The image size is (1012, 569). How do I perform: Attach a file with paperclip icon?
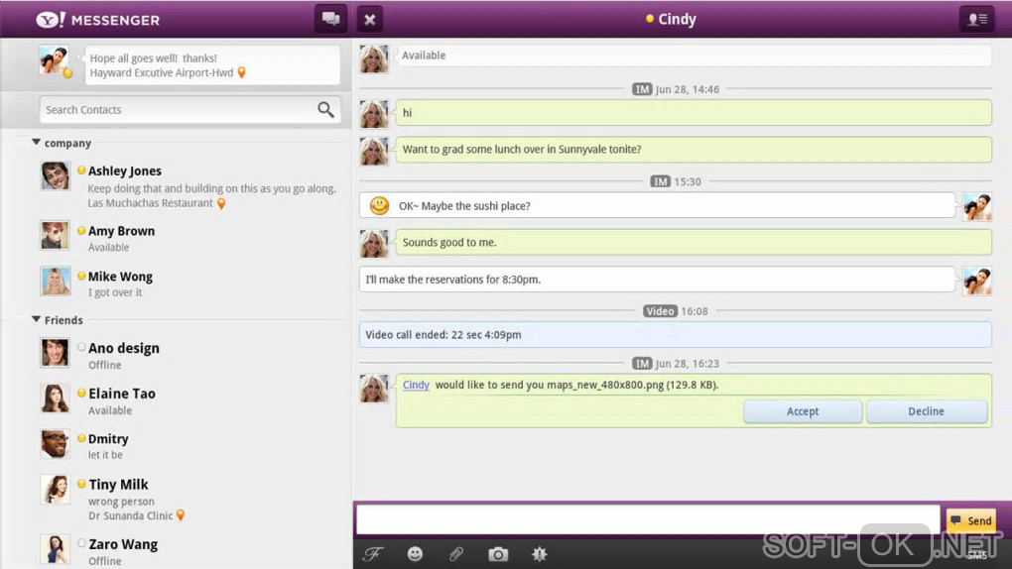click(456, 553)
